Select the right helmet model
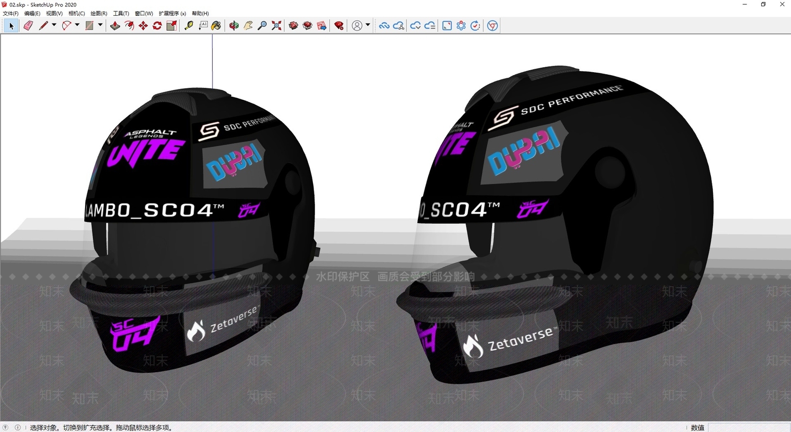The height and width of the screenshot is (432, 791). point(556,225)
